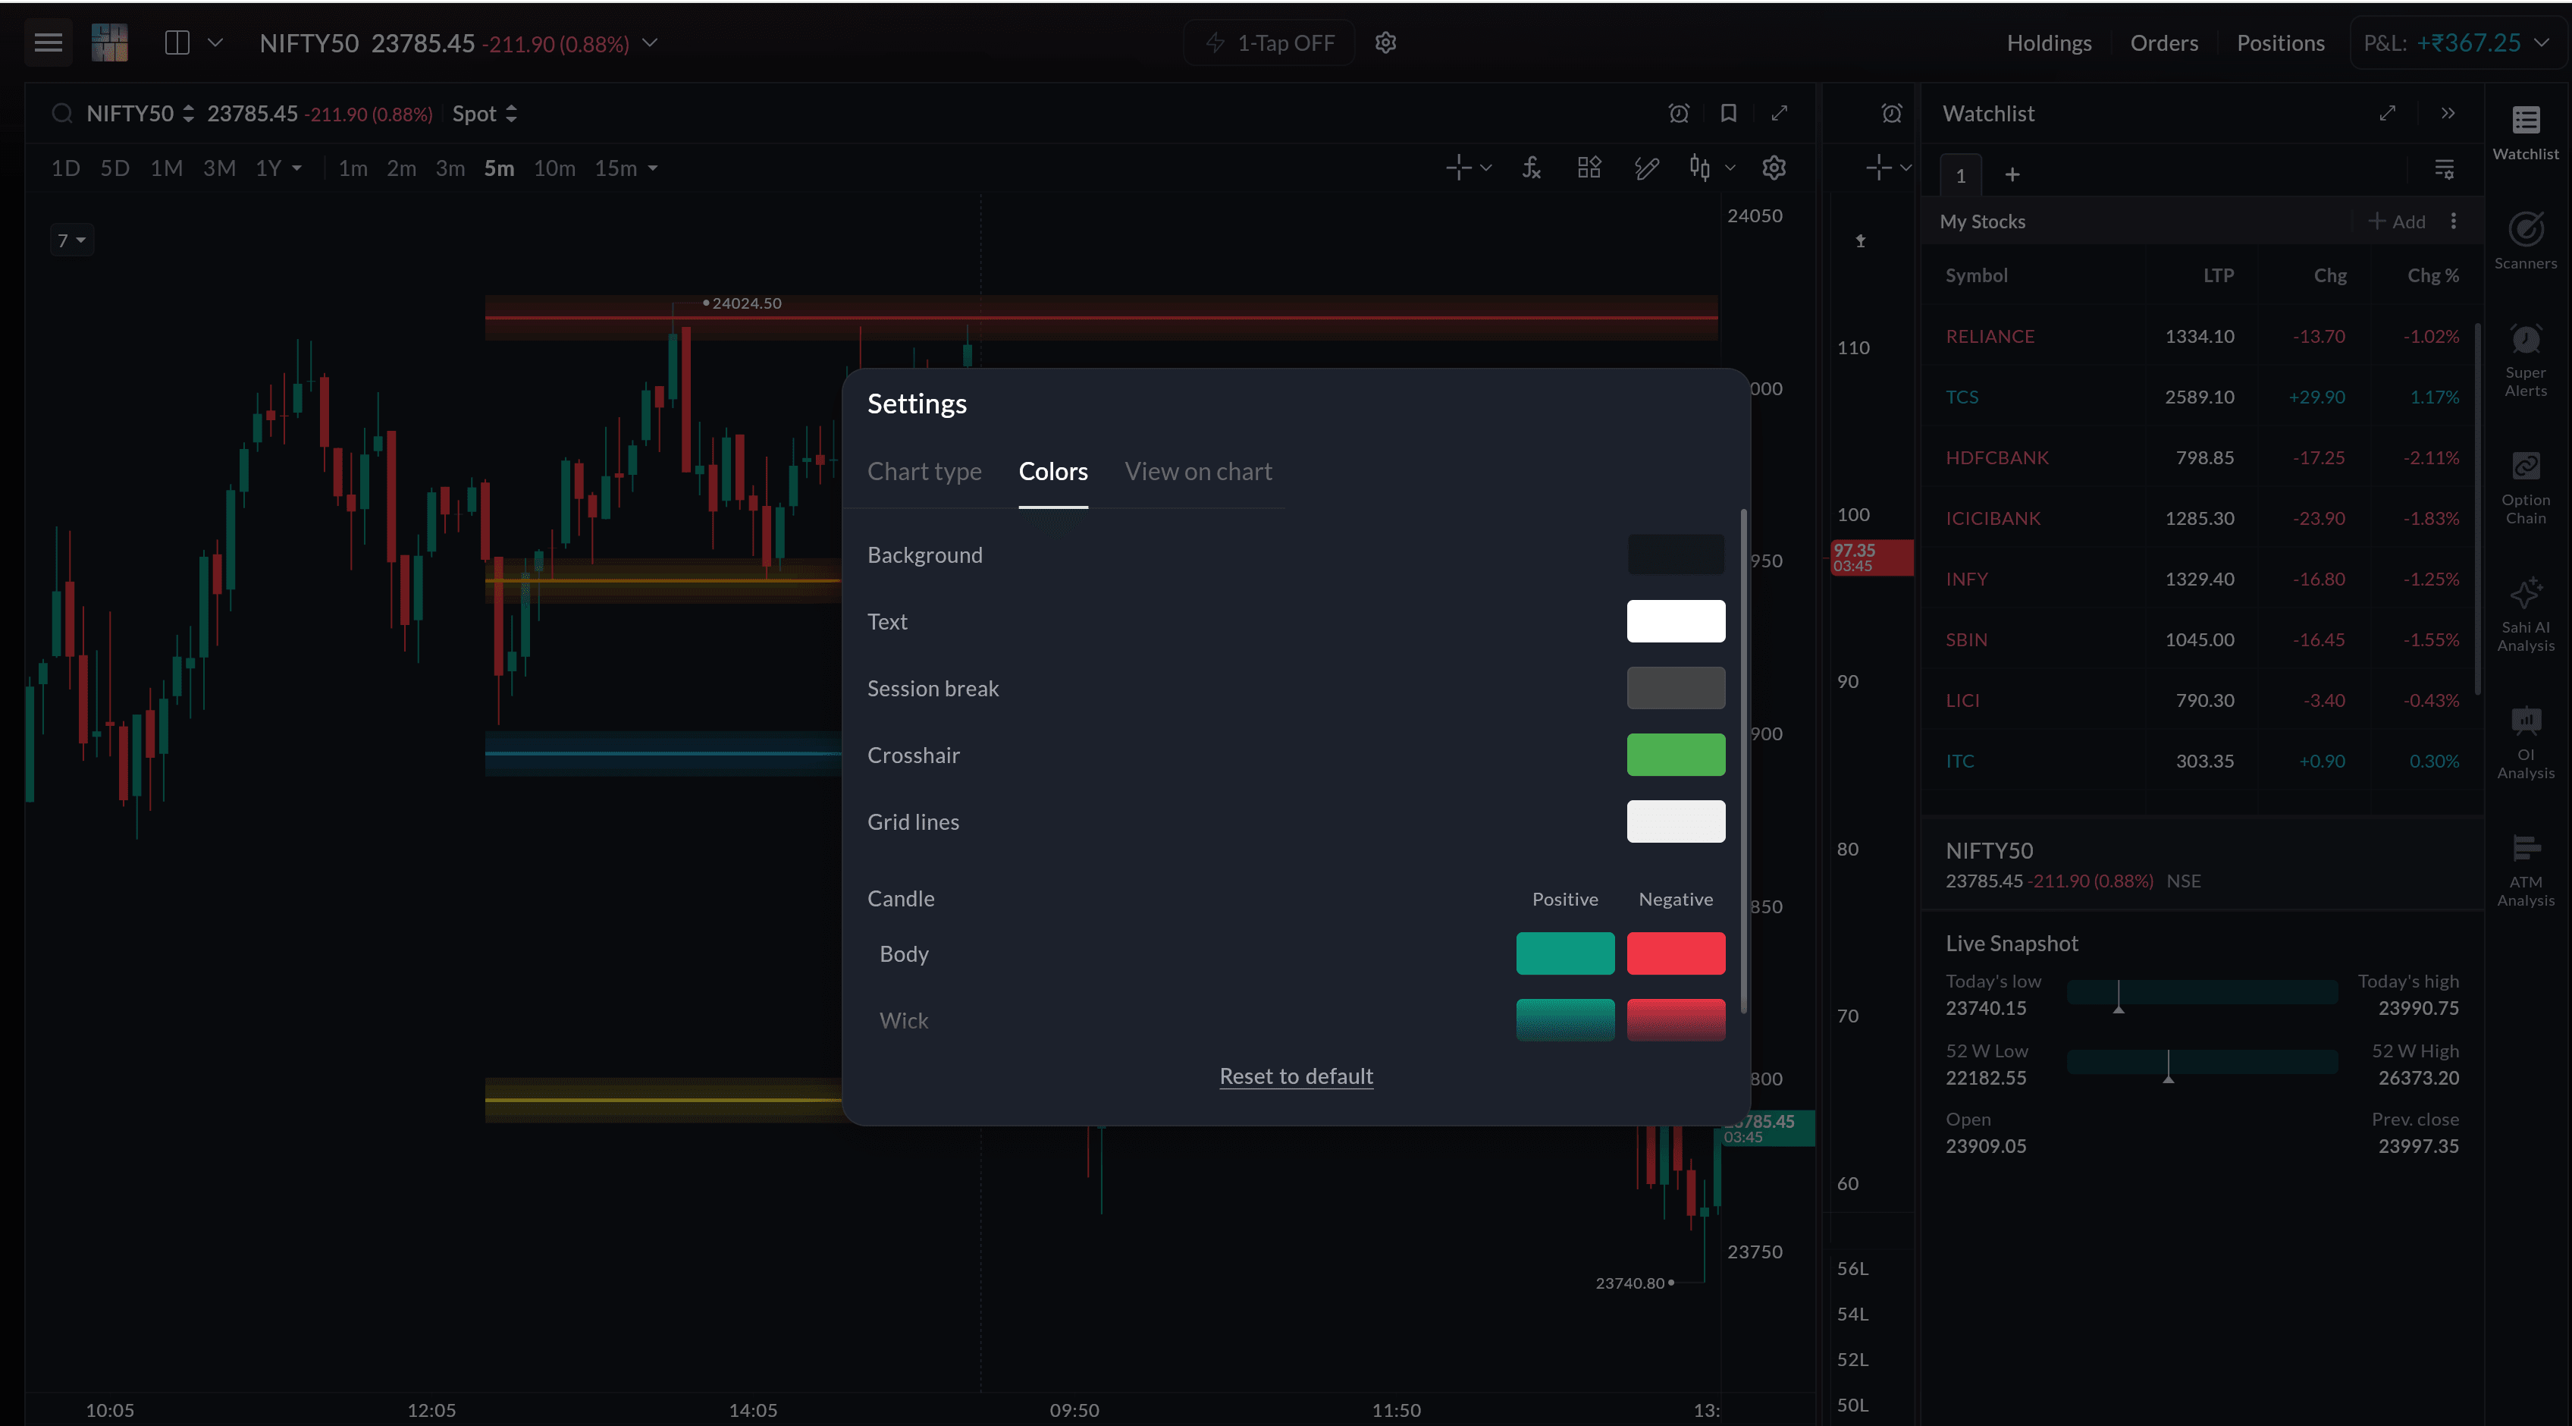Open the Holdings page

click(x=2049, y=43)
